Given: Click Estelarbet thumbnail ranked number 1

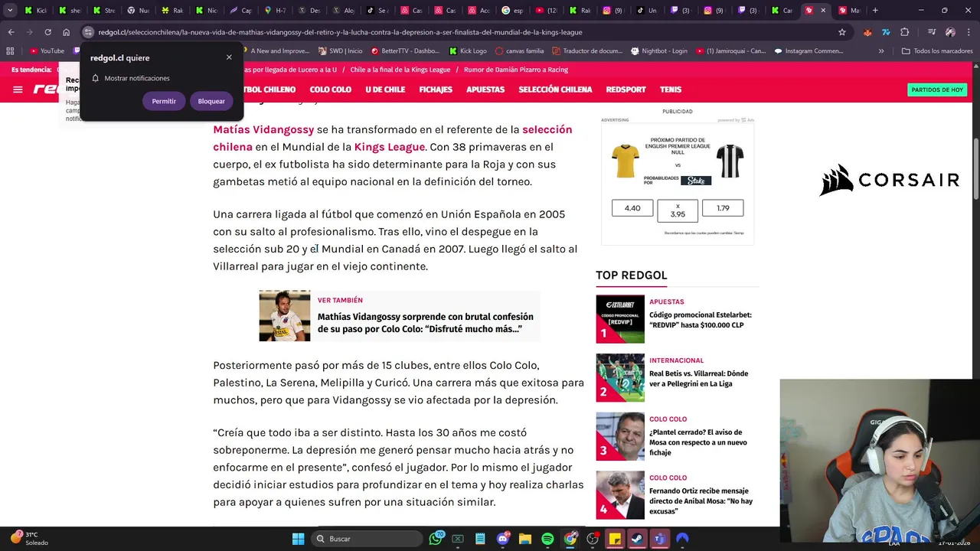Looking at the screenshot, I should tap(620, 319).
